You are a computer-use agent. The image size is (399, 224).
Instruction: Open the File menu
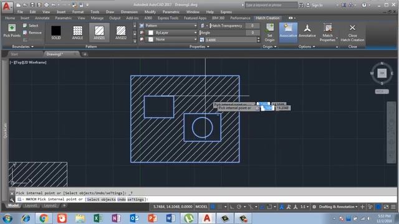pyautogui.click(x=20, y=12)
